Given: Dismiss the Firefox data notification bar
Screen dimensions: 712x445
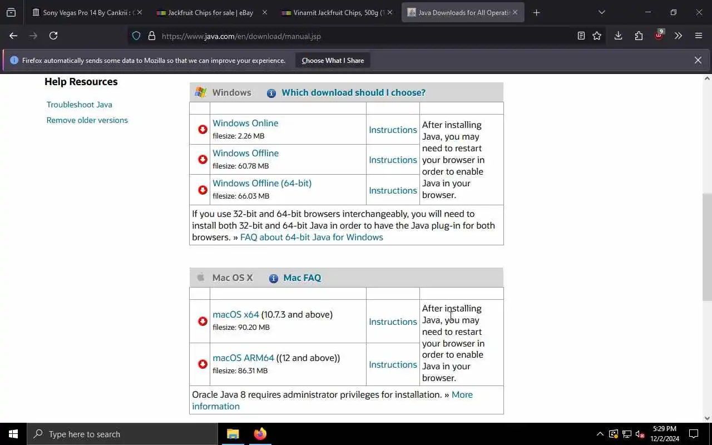Looking at the screenshot, I should (x=698, y=60).
